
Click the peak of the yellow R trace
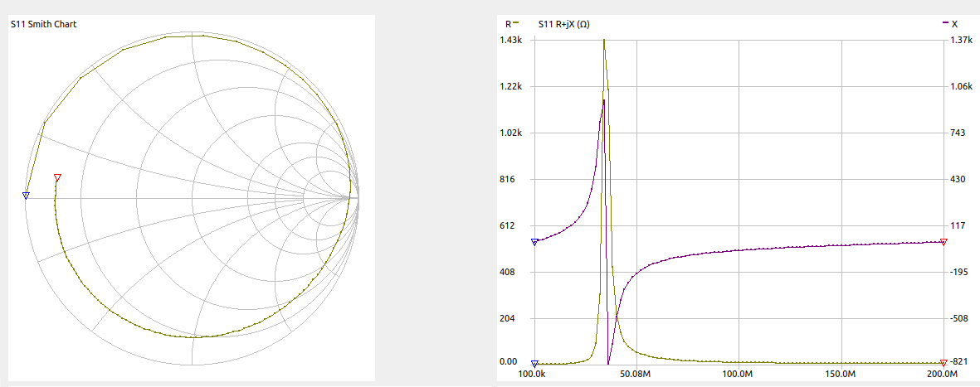point(603,40)
